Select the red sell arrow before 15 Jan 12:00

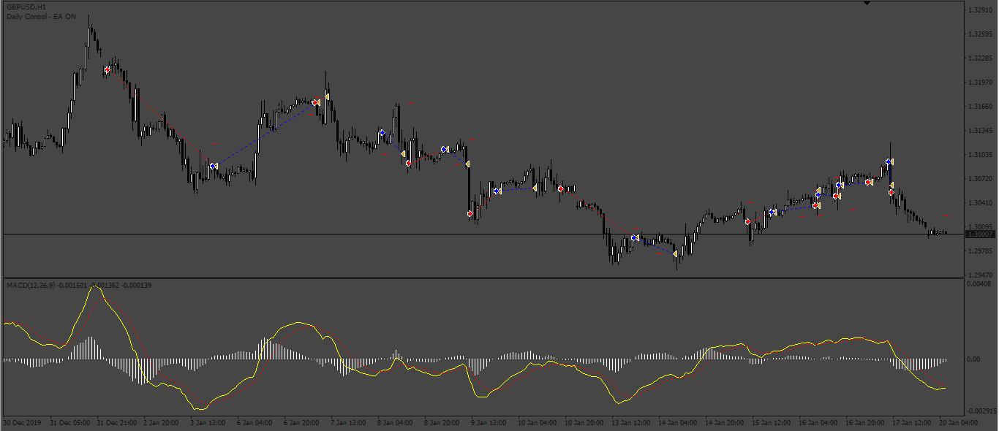(x=747, y=221)
